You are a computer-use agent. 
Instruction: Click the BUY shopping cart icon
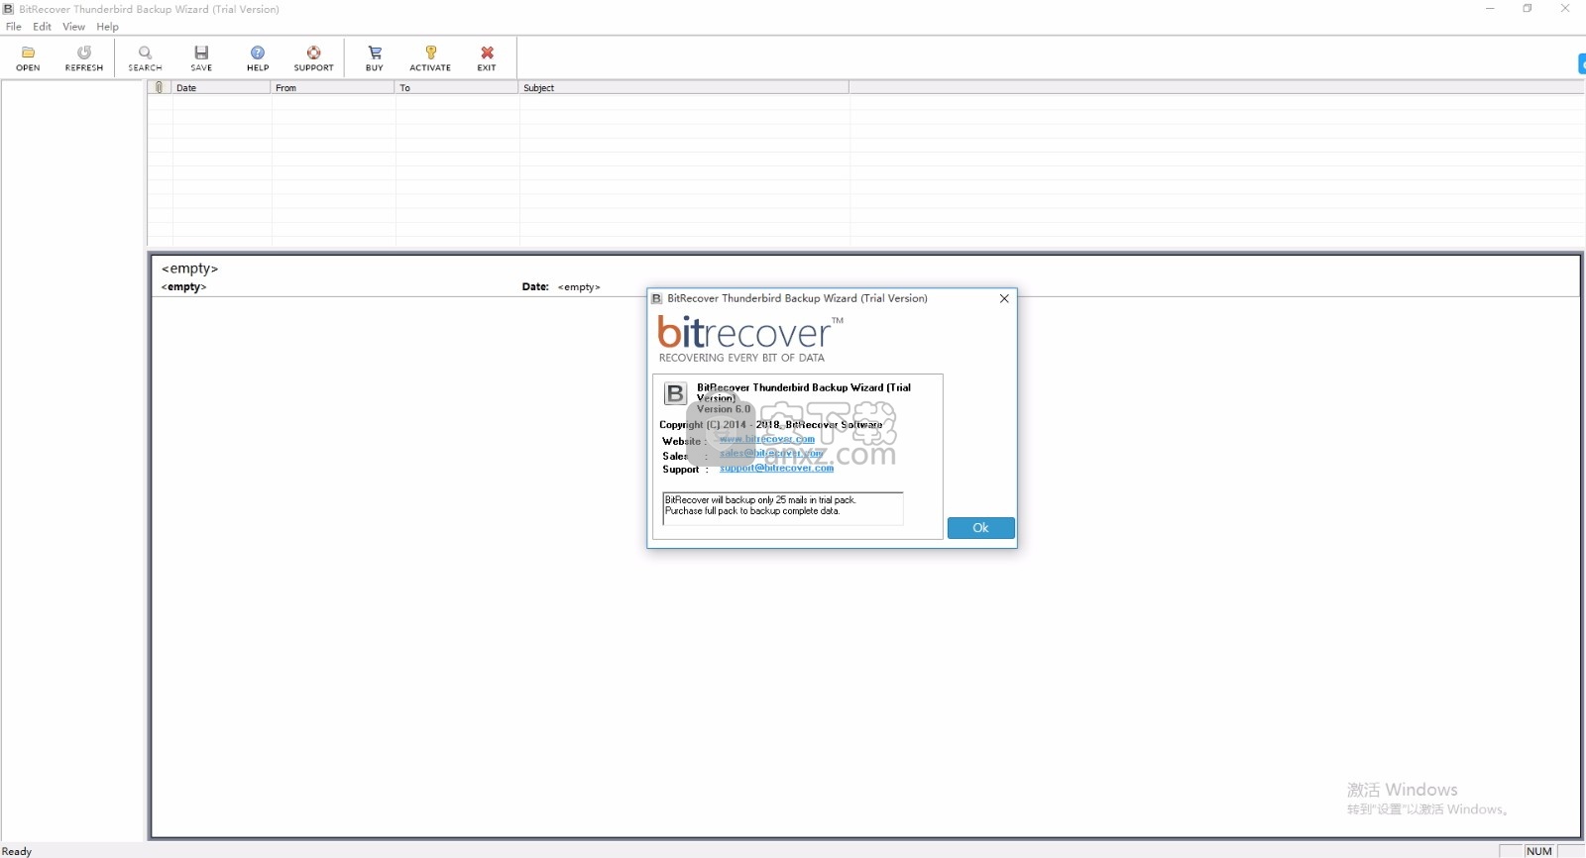(375, 57)
